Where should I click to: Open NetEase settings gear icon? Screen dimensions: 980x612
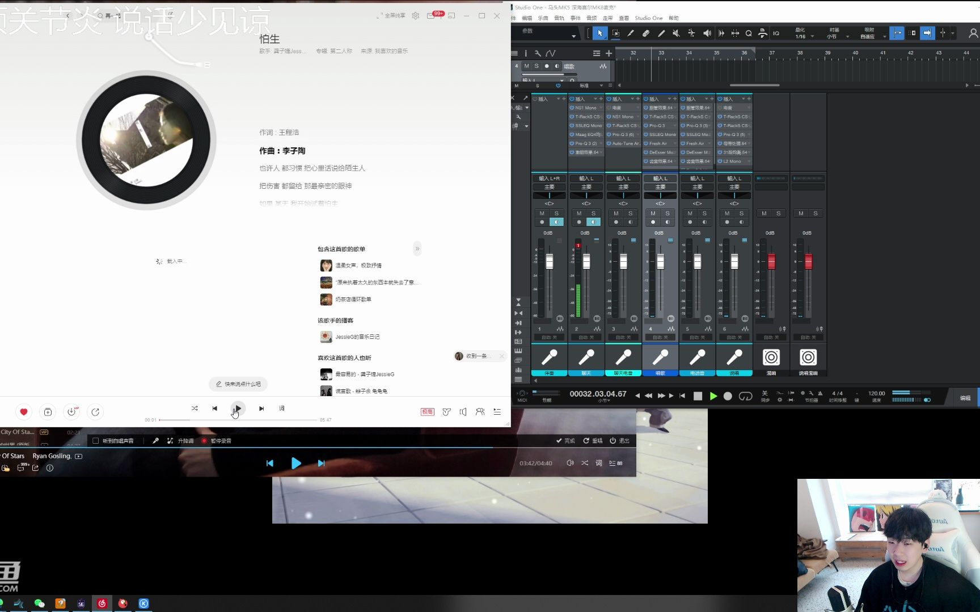(x=416, y=16)
